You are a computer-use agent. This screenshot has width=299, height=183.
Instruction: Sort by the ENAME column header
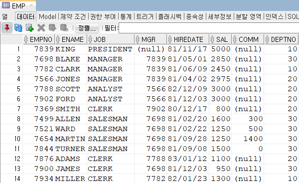click(71, 39)
